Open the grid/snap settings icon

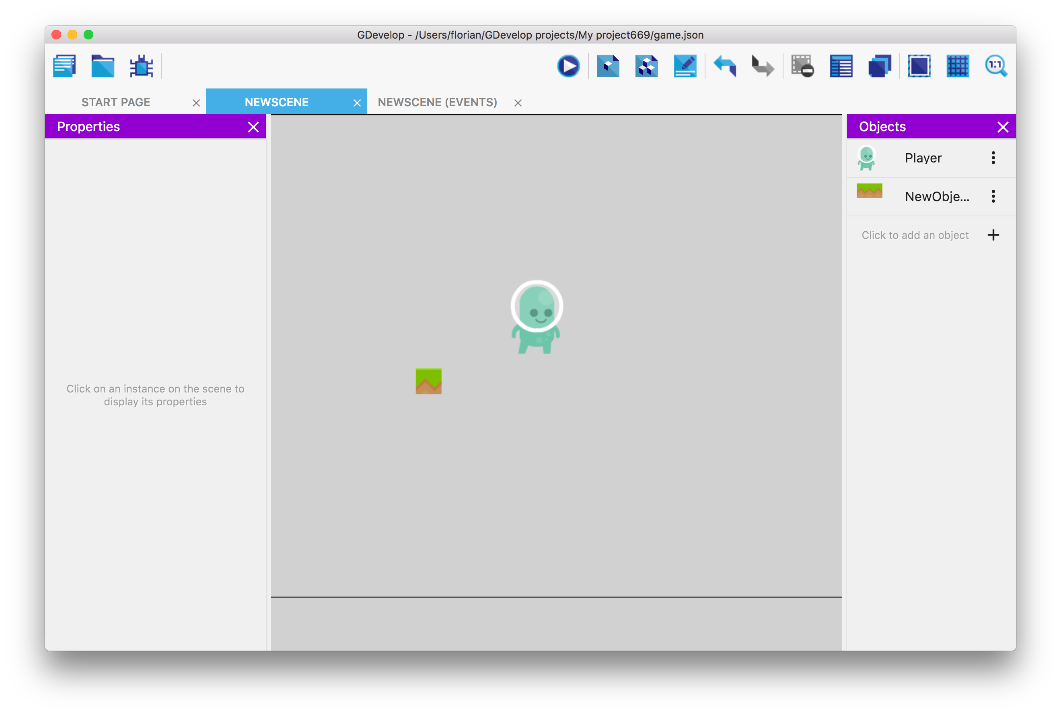coord(957,66)
